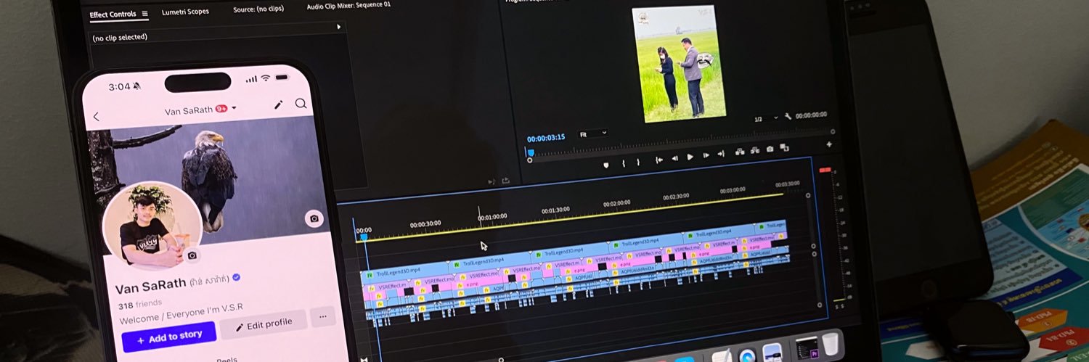Step forward one frame in Program monitor

(706, 155)
